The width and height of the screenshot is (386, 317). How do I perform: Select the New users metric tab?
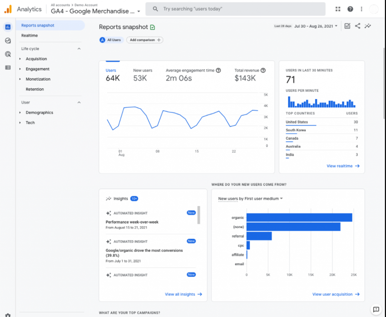(142, 75)
